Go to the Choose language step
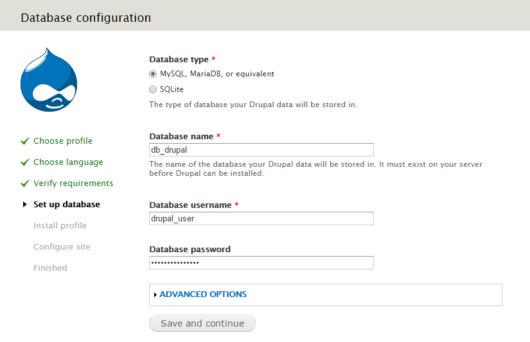Image resolution: width=530 pixels, height=342 pixels. tap(68, 162)
